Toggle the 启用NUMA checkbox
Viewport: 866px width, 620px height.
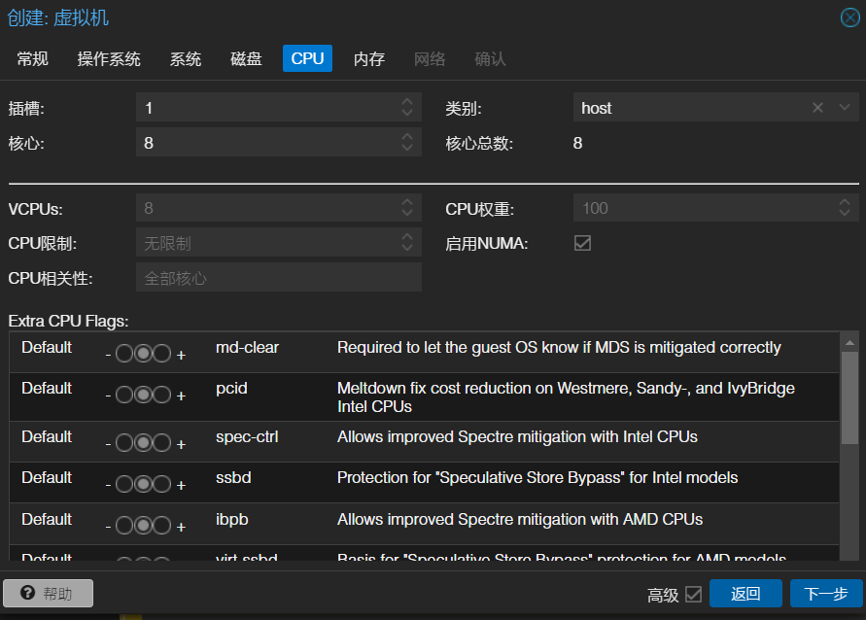[x=582, y=243]
